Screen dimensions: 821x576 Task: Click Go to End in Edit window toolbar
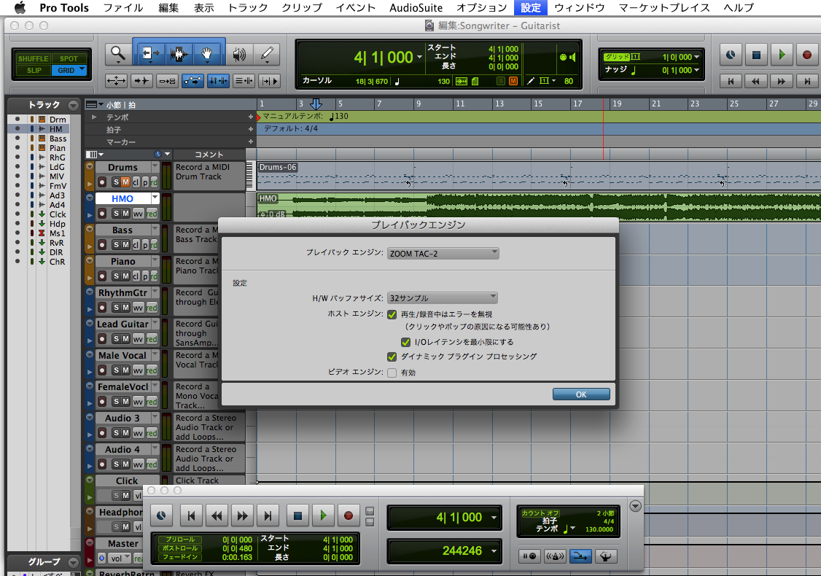[807, 81]
